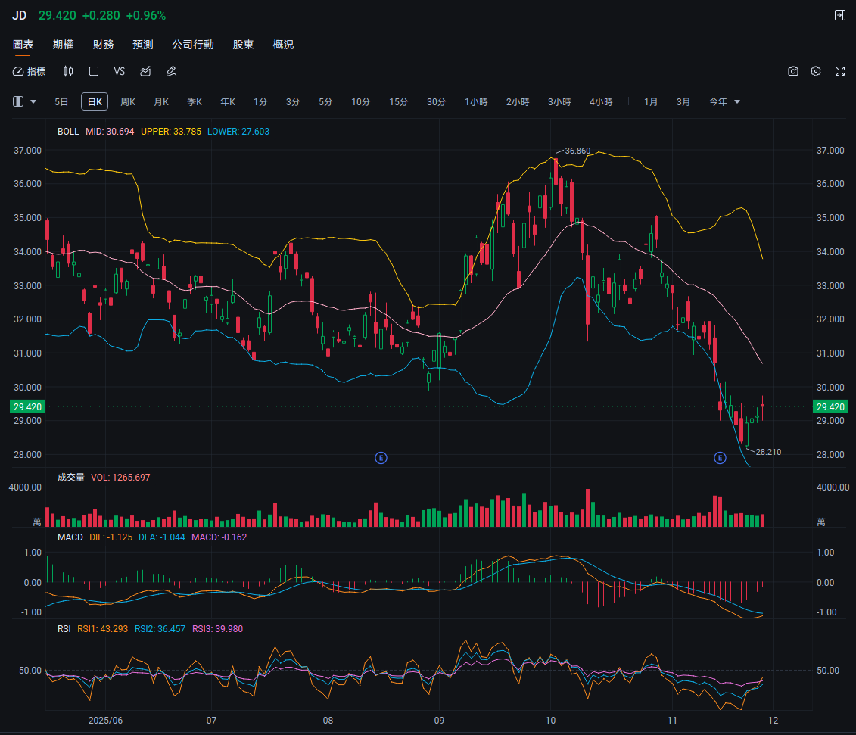Select the 10分 interval
This screenshot has height=735, width=856.
[361, 101]
